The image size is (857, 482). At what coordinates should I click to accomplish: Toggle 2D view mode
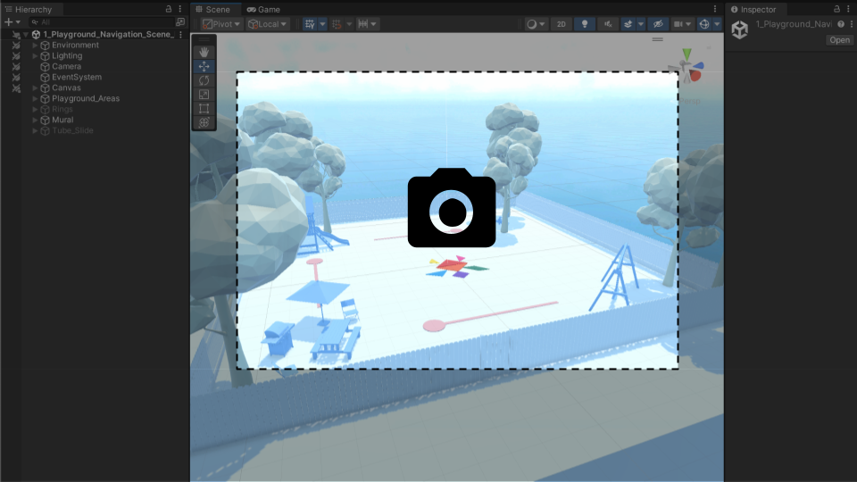[x=561, y=24]
